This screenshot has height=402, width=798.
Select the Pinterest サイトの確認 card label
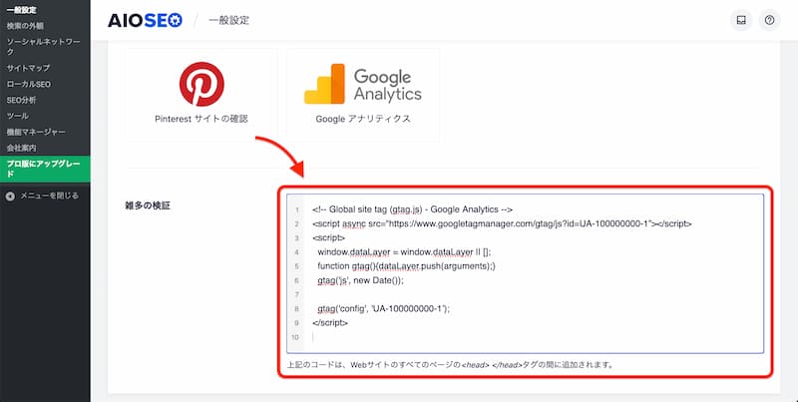tap(201, 119)
